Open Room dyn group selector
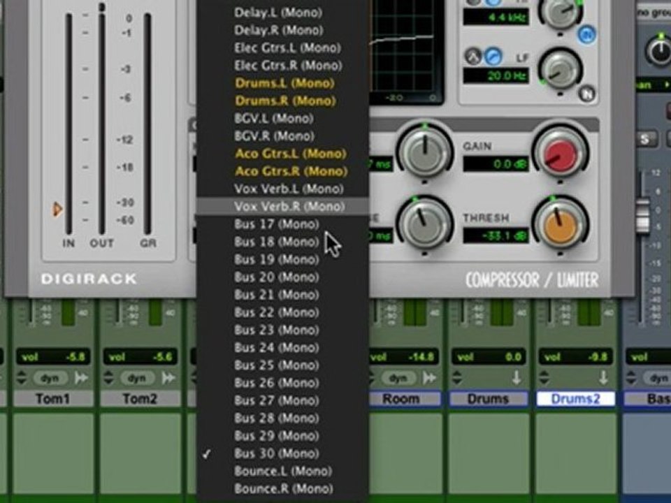The image size is (671, 503). tap(398, 378)
